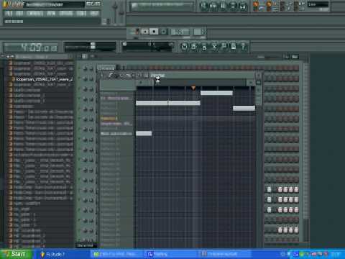Adjust the master pitch slider
The width and height of the screenshot is (345, 259).
(x=121, y=12)
